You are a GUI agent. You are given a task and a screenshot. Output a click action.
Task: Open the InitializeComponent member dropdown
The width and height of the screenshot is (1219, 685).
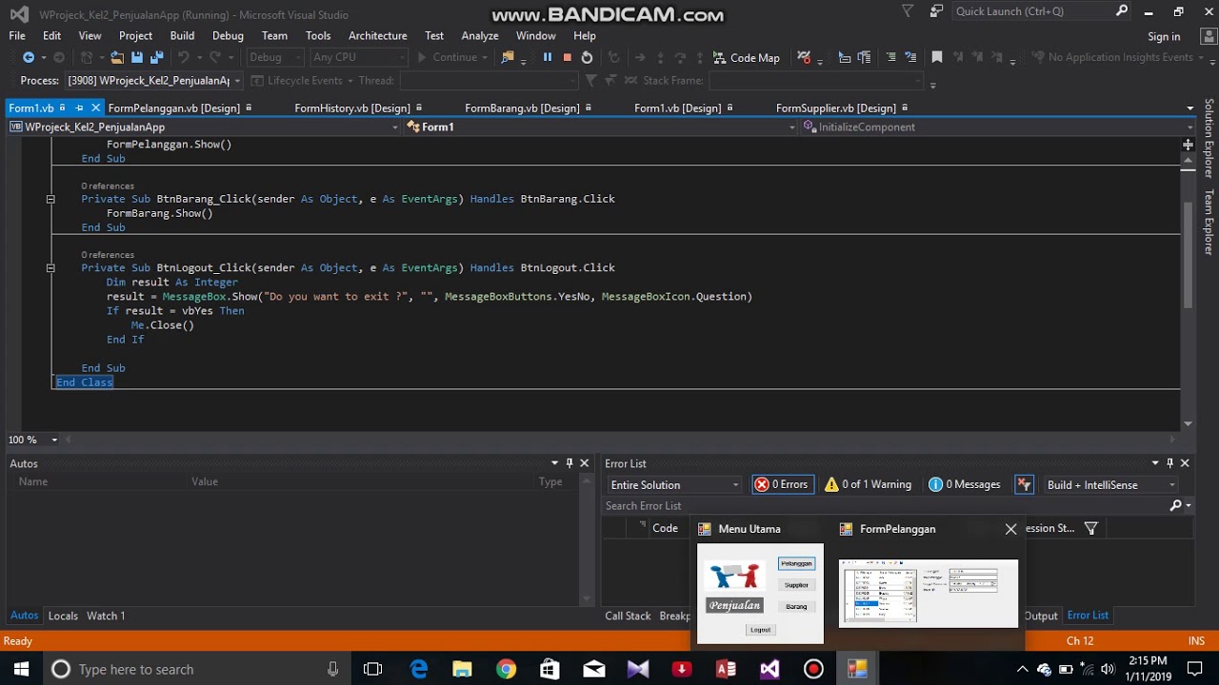click(997, 127)
